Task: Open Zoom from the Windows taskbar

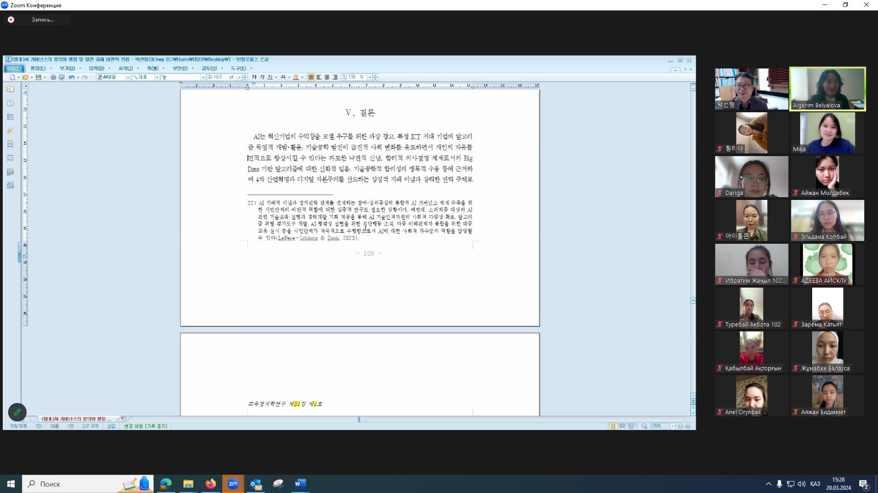Action: [233, 484]
